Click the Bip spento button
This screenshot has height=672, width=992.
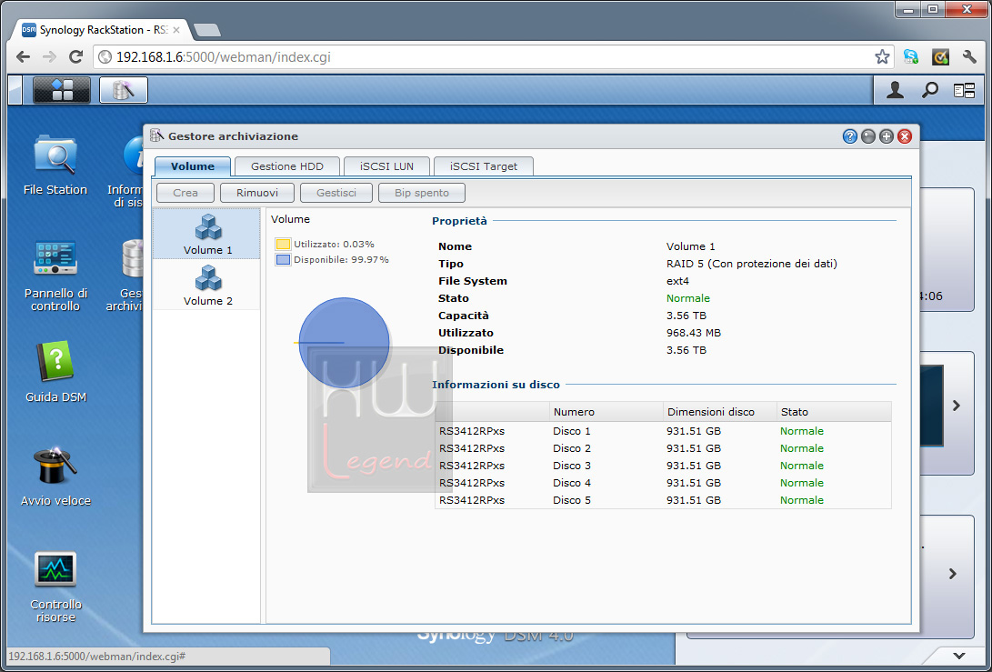[421, 193]
